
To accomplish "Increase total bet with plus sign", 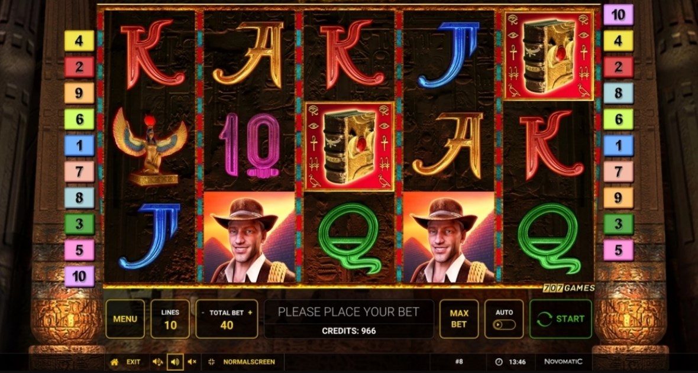I will click(x=250, y=313).
